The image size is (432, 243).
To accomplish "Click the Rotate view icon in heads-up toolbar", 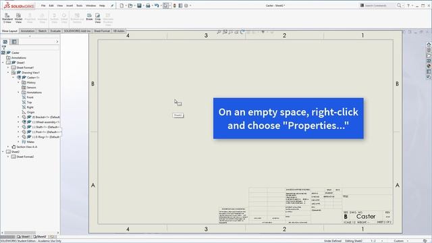I will [x=242, y=32].
